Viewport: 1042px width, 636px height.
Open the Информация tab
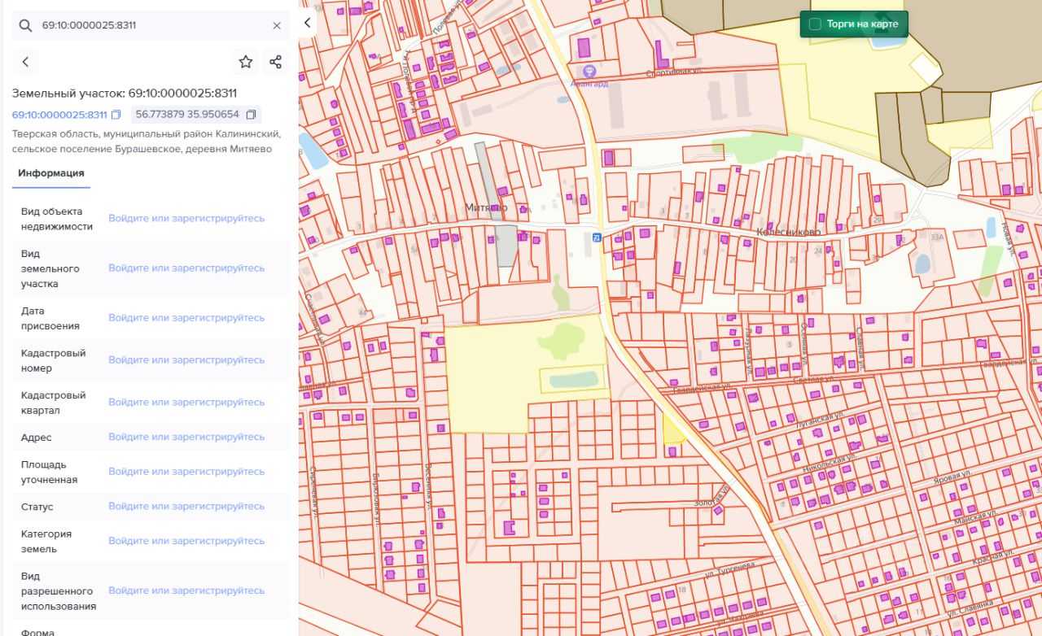pyautogui.click(x=51, y=173)
